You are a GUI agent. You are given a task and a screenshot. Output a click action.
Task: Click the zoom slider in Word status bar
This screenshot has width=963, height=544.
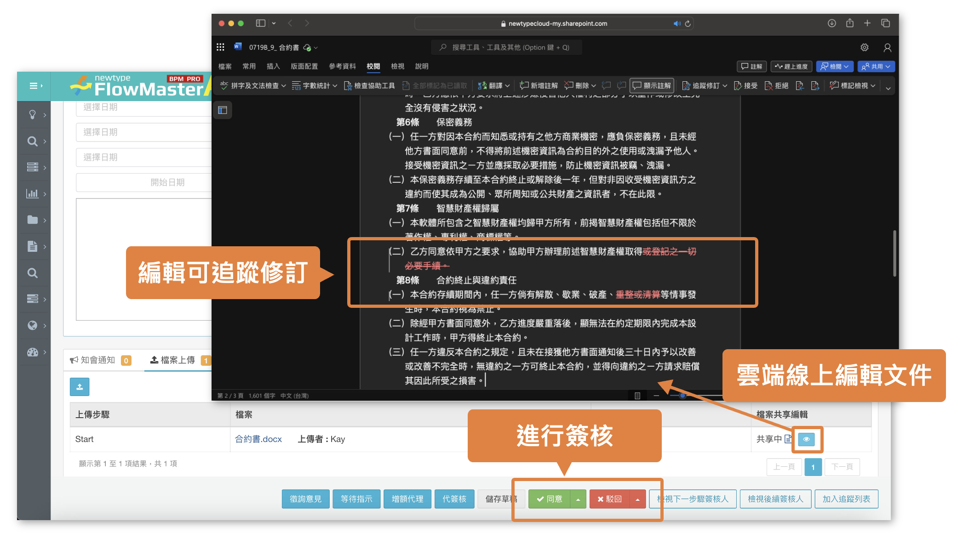pos(683,396)
